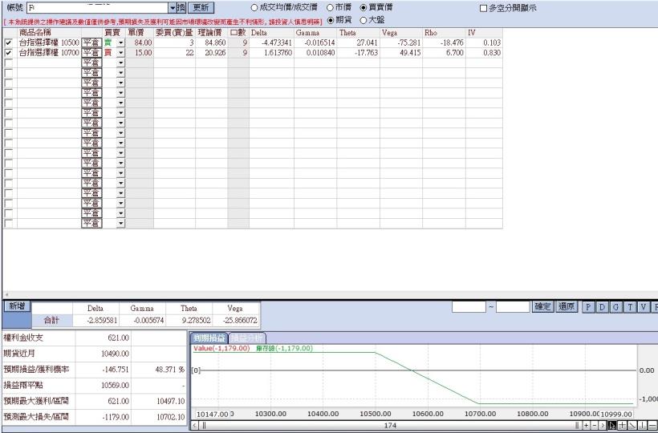Click the D (Delta) chart button
658x433 pixels.
tap(602, 307)
